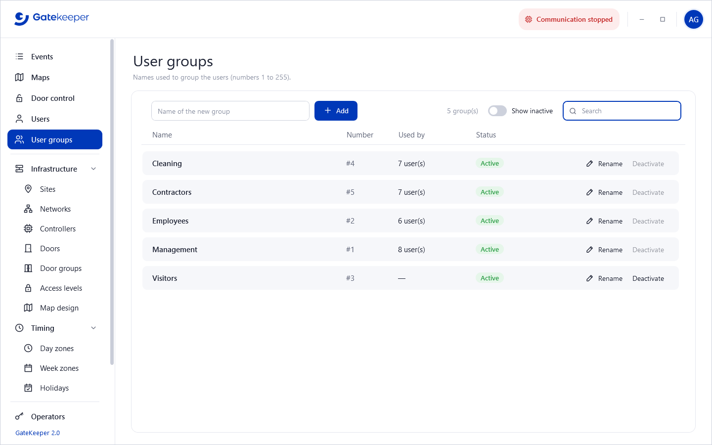Click the GateKeeper 2.0 version link
Screen dimensions: 712x445
38,433
